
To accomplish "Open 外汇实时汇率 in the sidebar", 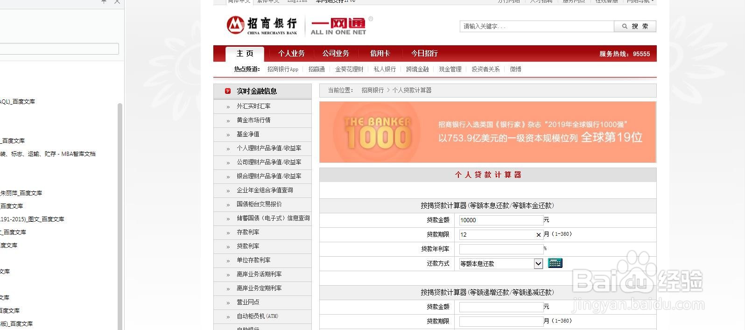I will 253,106.
